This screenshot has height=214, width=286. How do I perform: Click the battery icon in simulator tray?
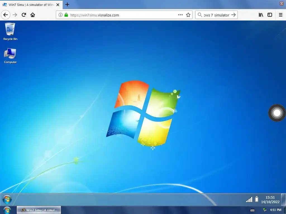(257, 199)
